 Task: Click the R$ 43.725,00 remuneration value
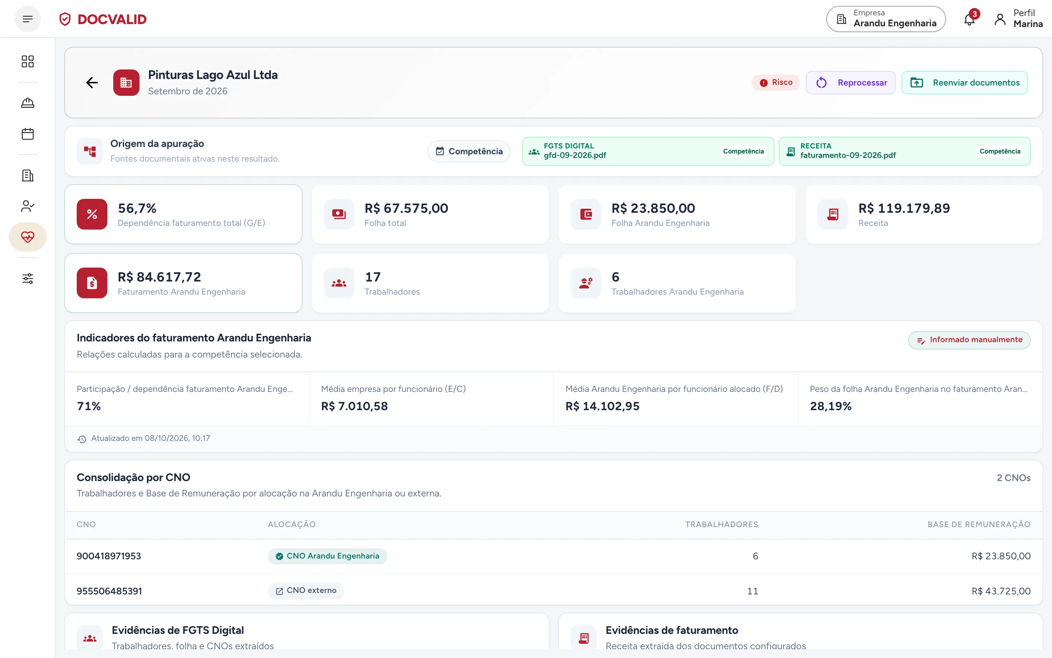[1001, 591]
